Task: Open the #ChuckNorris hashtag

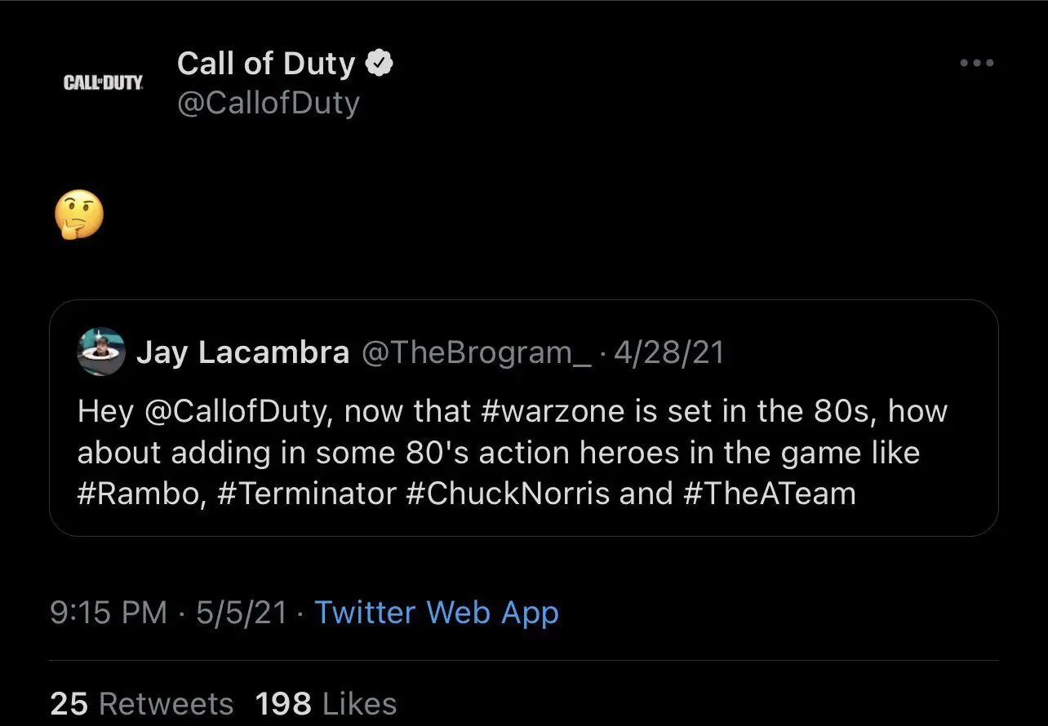Action: [507, 494]
